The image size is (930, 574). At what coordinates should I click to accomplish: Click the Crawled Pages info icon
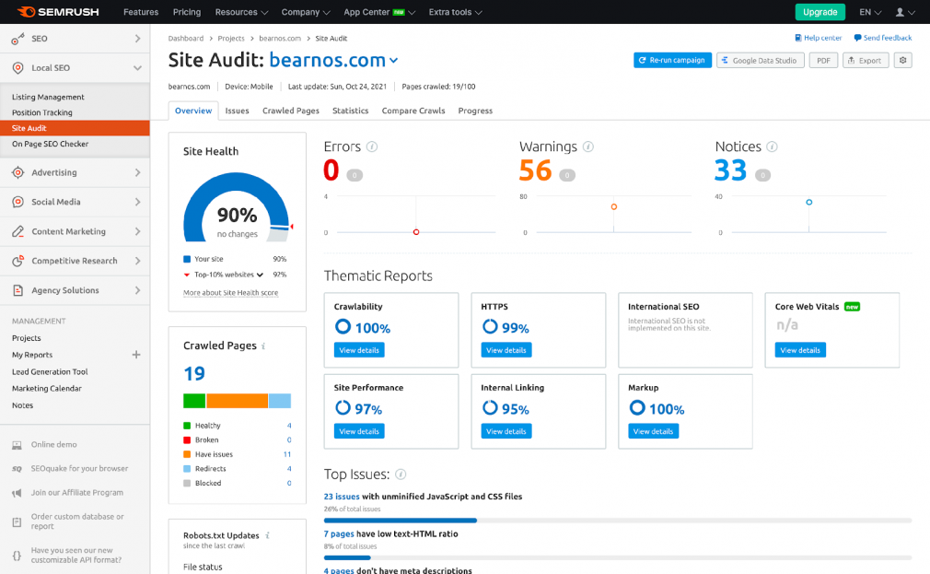click(263, 346)
